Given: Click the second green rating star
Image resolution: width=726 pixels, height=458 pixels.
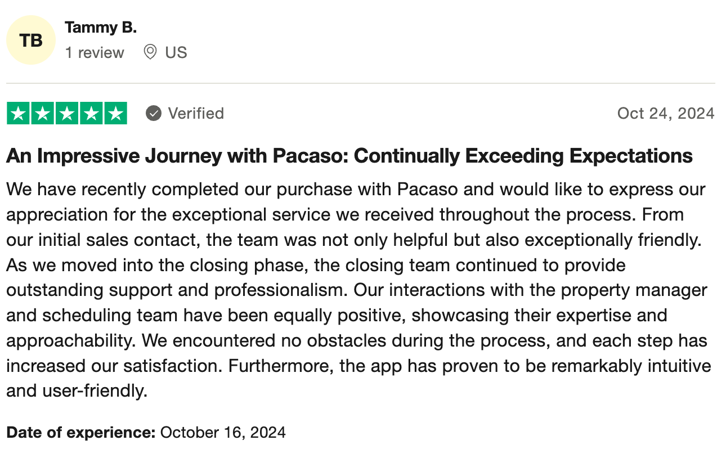Looking at the screenshot, I should pyautogui.click(x=43, y=114).
